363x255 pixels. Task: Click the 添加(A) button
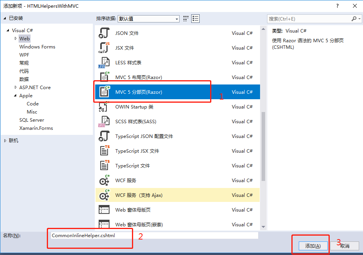pyautogui.click(x=313, y=246)
